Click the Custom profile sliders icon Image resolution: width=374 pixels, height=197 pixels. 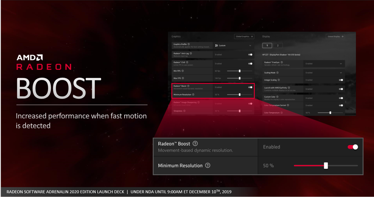(216, 46)
